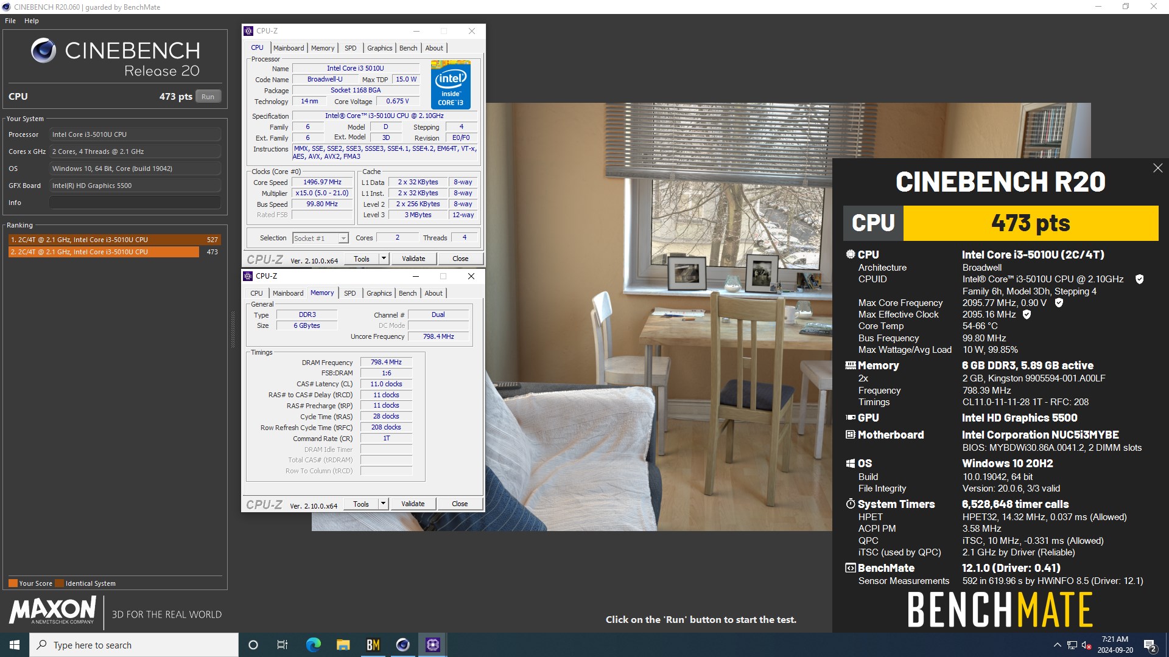Click Validate in top CPU-Z window

(x=413, y=259)
